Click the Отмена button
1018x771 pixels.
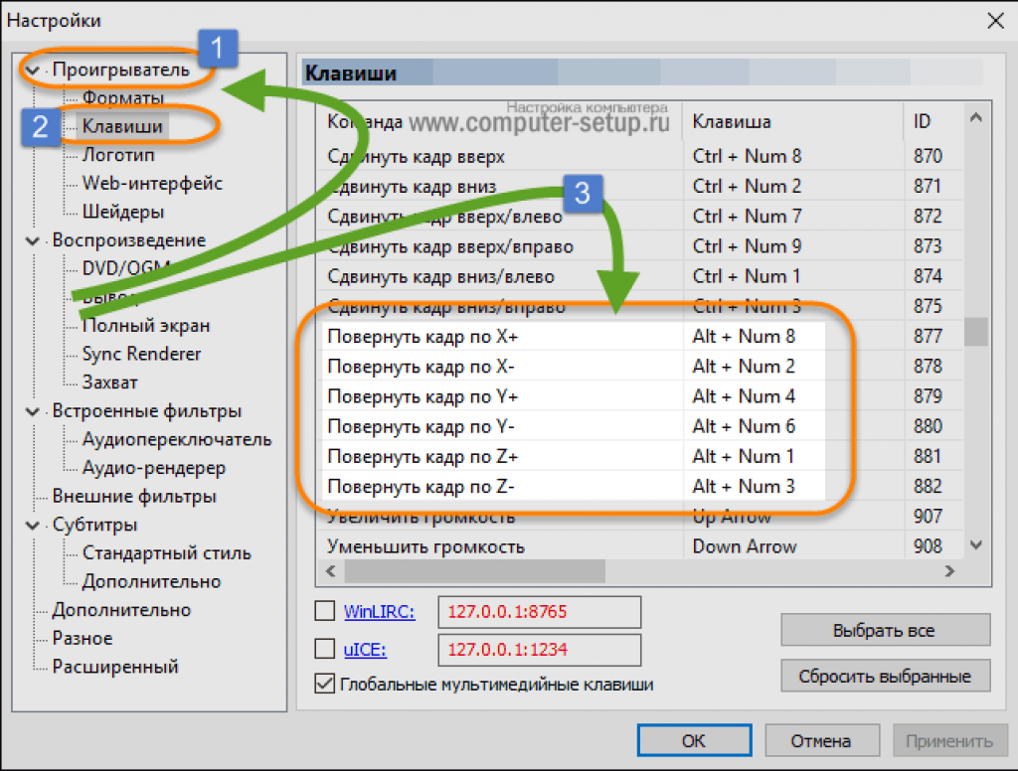(x=822, y=740)
